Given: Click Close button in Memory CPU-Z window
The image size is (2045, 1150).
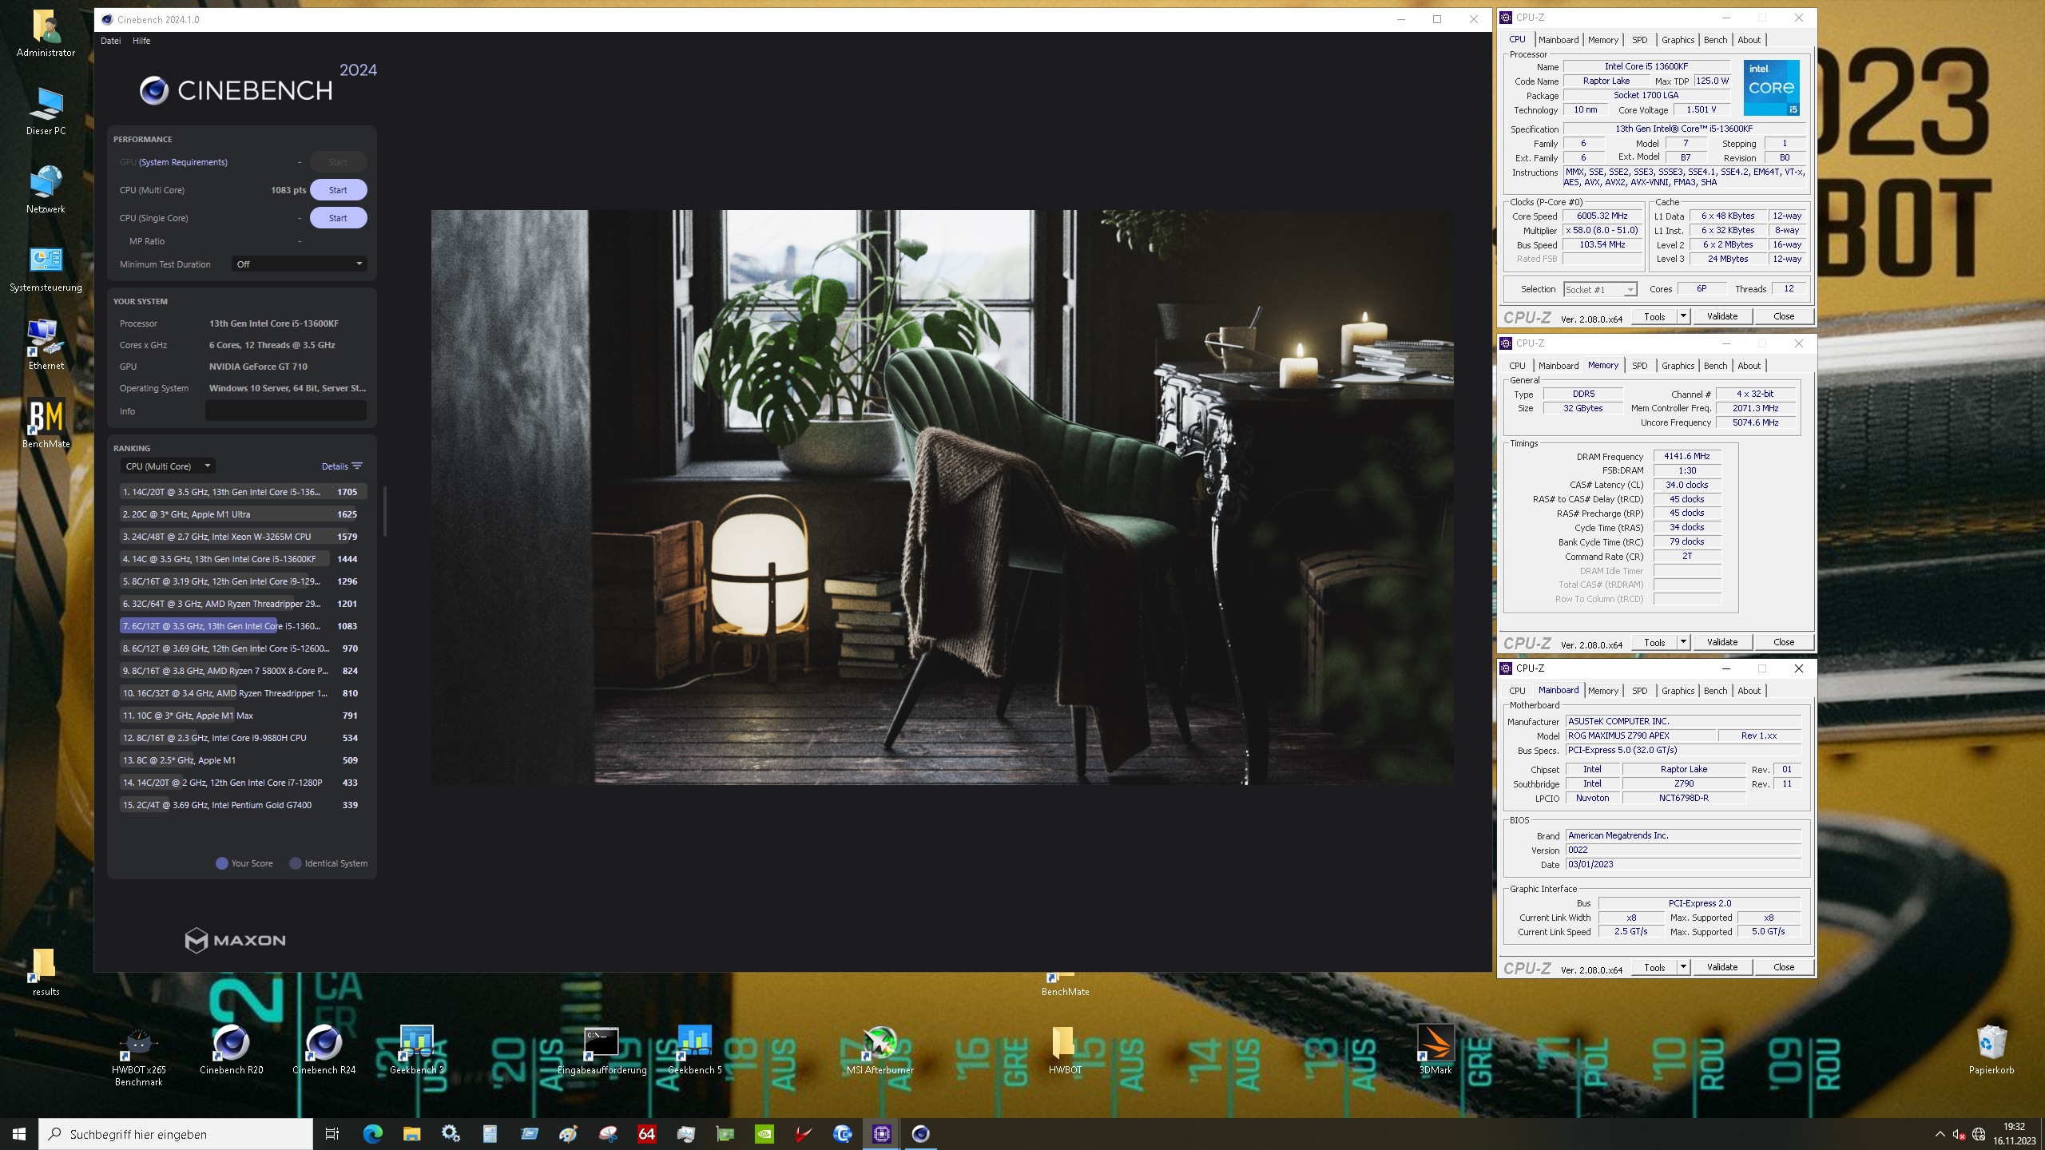Looking at the screenshot, I should (1784, 642).
